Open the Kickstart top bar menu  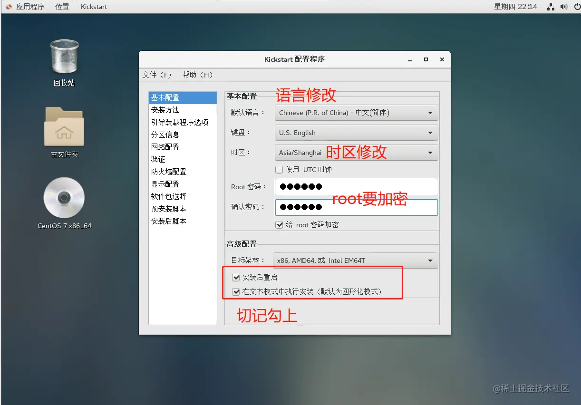click(x=94, y=7)
